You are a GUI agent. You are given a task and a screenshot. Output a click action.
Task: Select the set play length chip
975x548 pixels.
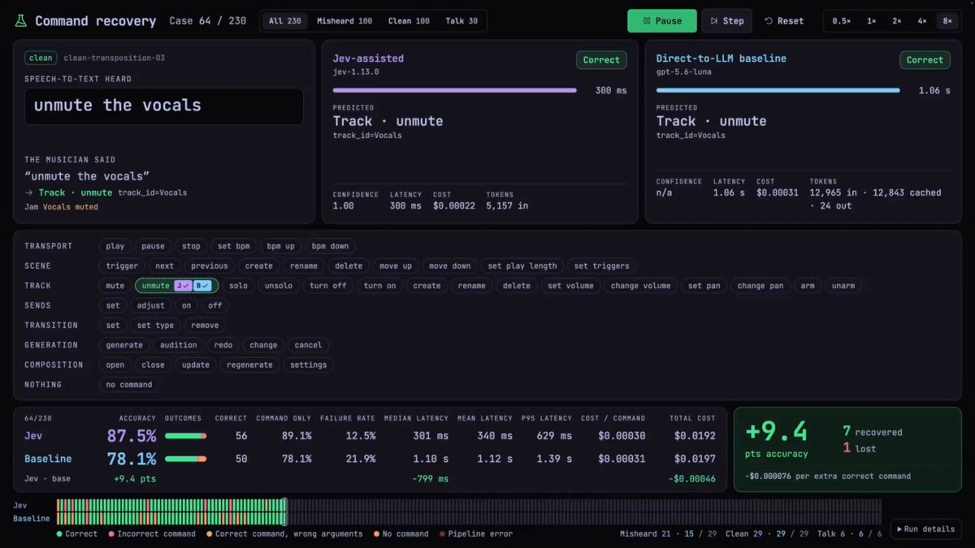point(522,265)
